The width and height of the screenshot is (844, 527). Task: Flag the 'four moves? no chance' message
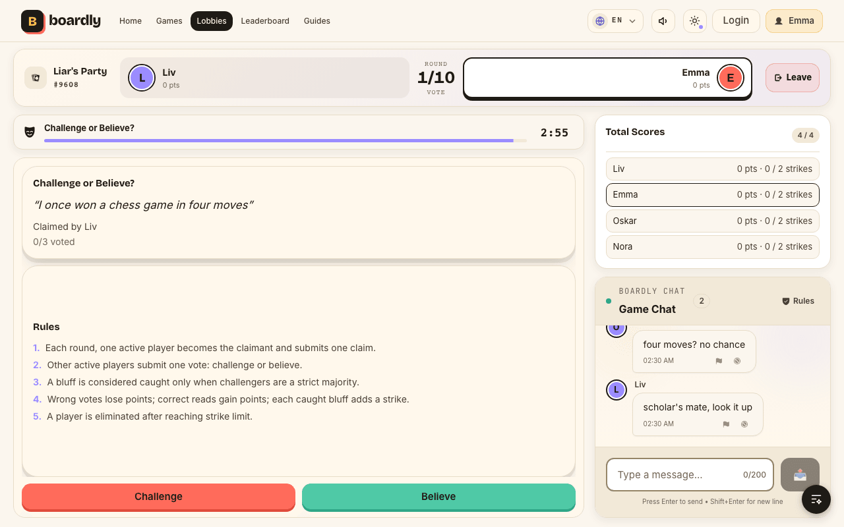tap(719, 361)
